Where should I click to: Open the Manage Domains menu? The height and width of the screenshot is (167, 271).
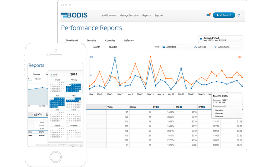pos(129,16)
